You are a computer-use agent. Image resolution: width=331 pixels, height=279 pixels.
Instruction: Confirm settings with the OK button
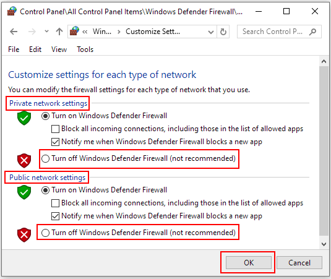click(x=249, y=263)
